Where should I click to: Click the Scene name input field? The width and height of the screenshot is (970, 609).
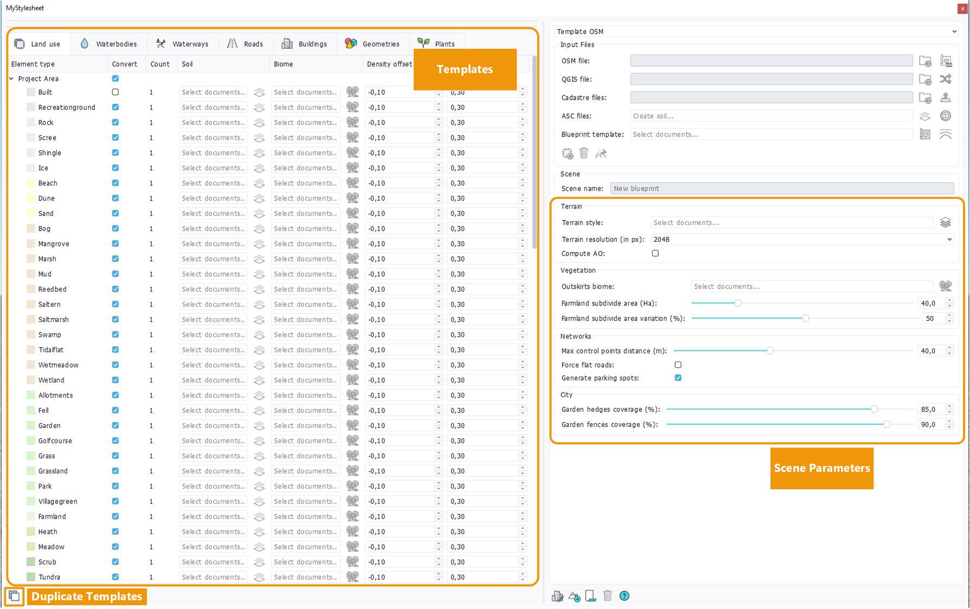coord(781,189)
